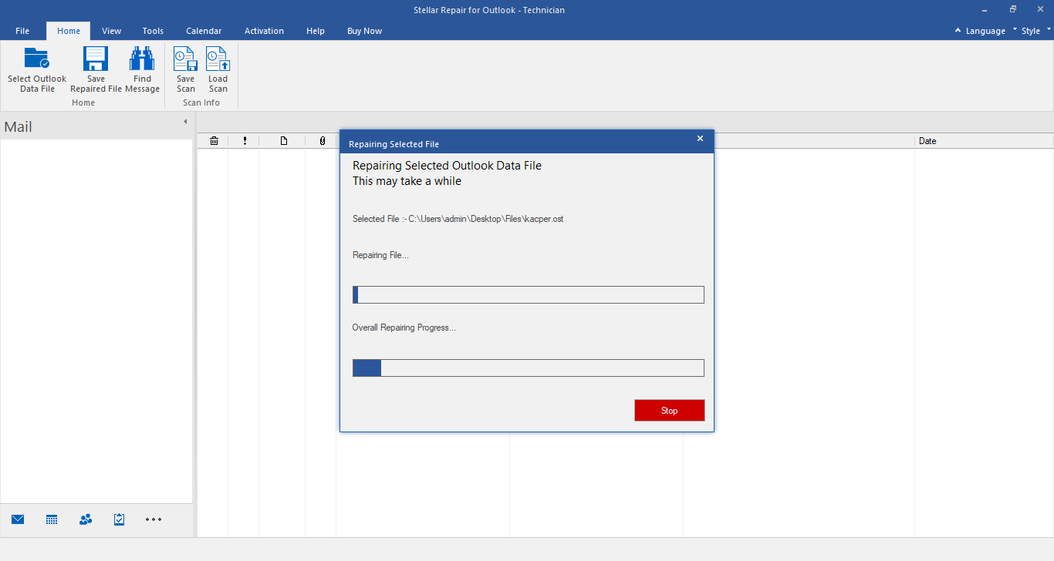Sort messages by the importance column
Screen dimensions: 1054x561
point(245,141)
